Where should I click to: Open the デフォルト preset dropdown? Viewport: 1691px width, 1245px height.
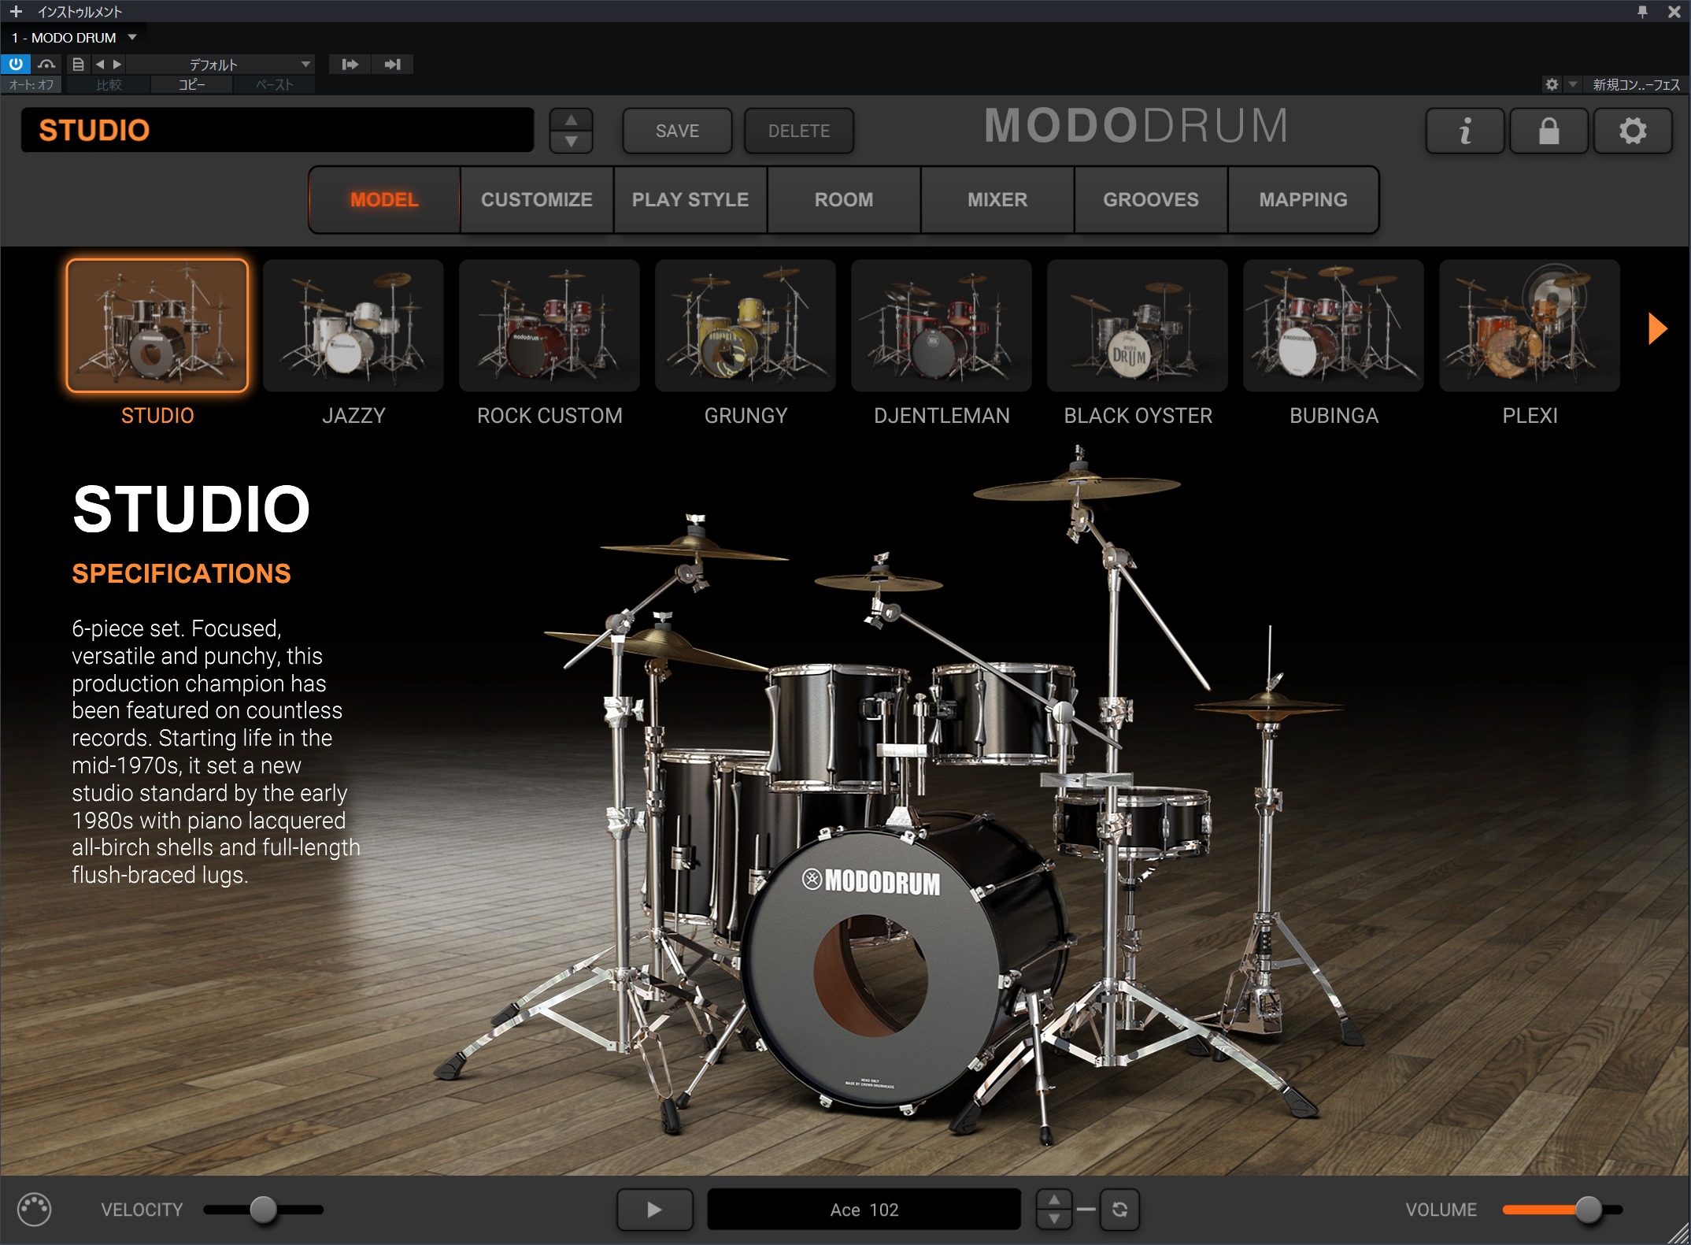click(x=221, y=65)
